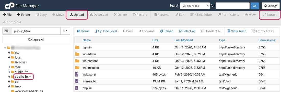
Task: Sort by Last Modified column header
Action: click(183, 40)
